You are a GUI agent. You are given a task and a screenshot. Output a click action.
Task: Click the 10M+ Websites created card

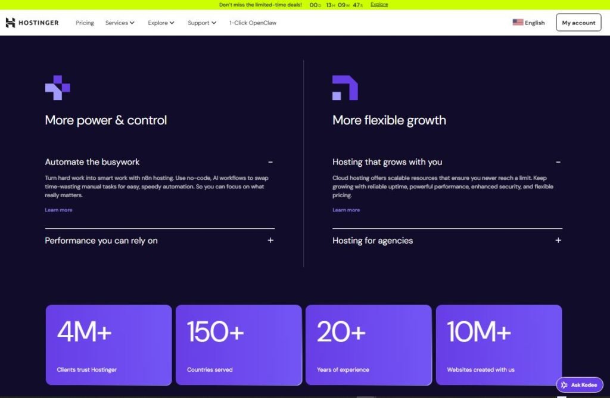(x=499, y=345)
